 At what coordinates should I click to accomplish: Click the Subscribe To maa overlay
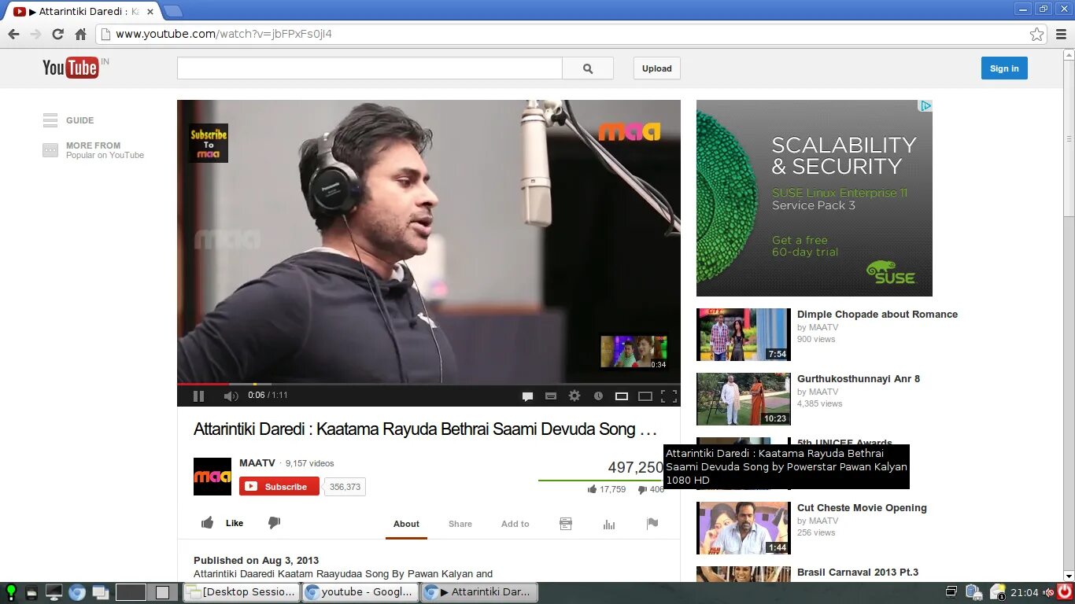[209, 143]
